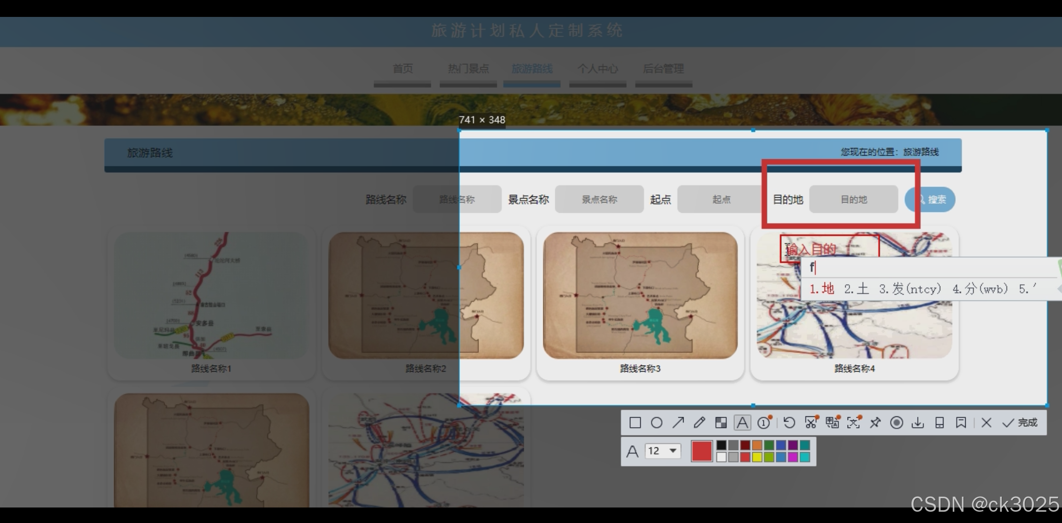Choose the arrow annotation tool
The height and width of the screenshot is (523, 1062).
coord(678,423)
